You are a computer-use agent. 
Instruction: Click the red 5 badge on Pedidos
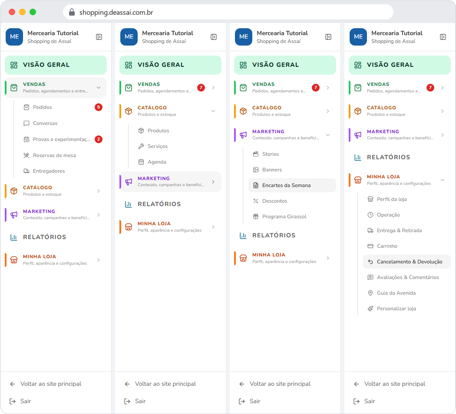[99, 107]
